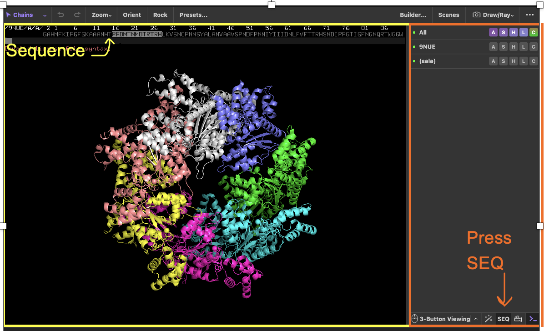The width and height of the screenshot is (544, 331).
Task: Open the Draw/Ray menu
Action: click(x=494, y=15)
